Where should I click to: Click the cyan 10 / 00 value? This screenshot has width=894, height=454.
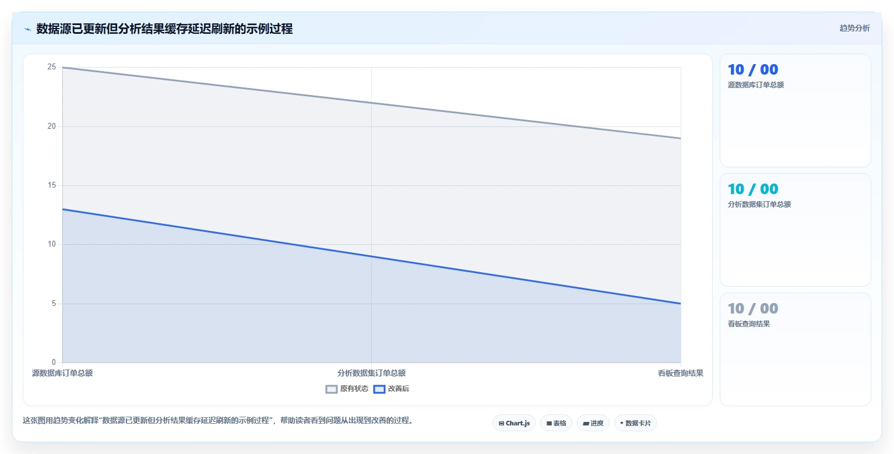[753, 189]
